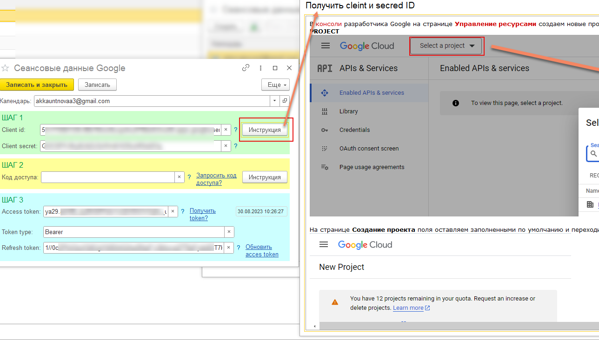Open OAuth consent screen in sidebar
The image size is (599, 340).
click(x=369, y=149)
